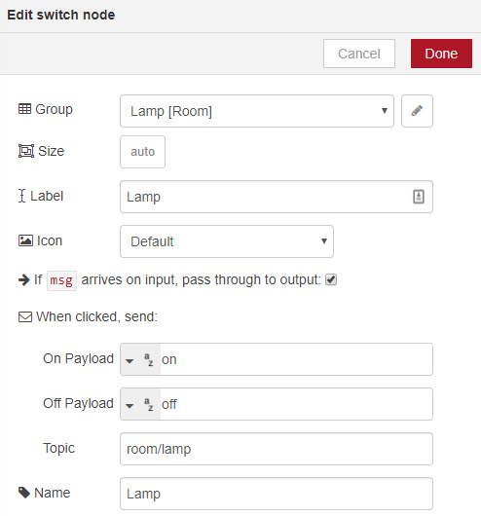Click into the Topic field with room/lamp

[x=277, y=449]
